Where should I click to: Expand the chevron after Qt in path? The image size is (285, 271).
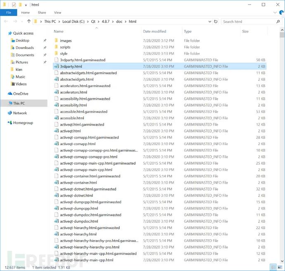tap(99, 21)
